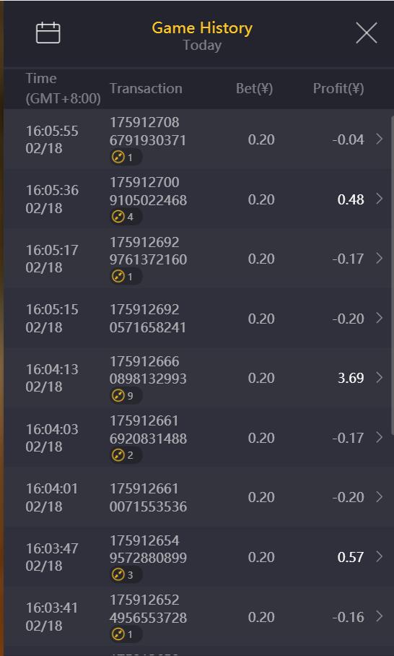Image resolution: width=394 pixels, height=656 pixels.
Task: Click the Today date label
Action: (202, 46)
